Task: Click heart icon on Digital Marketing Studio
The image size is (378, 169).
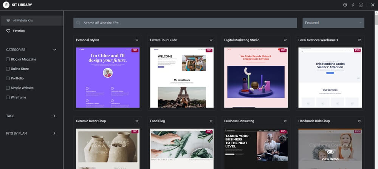Action: pos(285,40)
